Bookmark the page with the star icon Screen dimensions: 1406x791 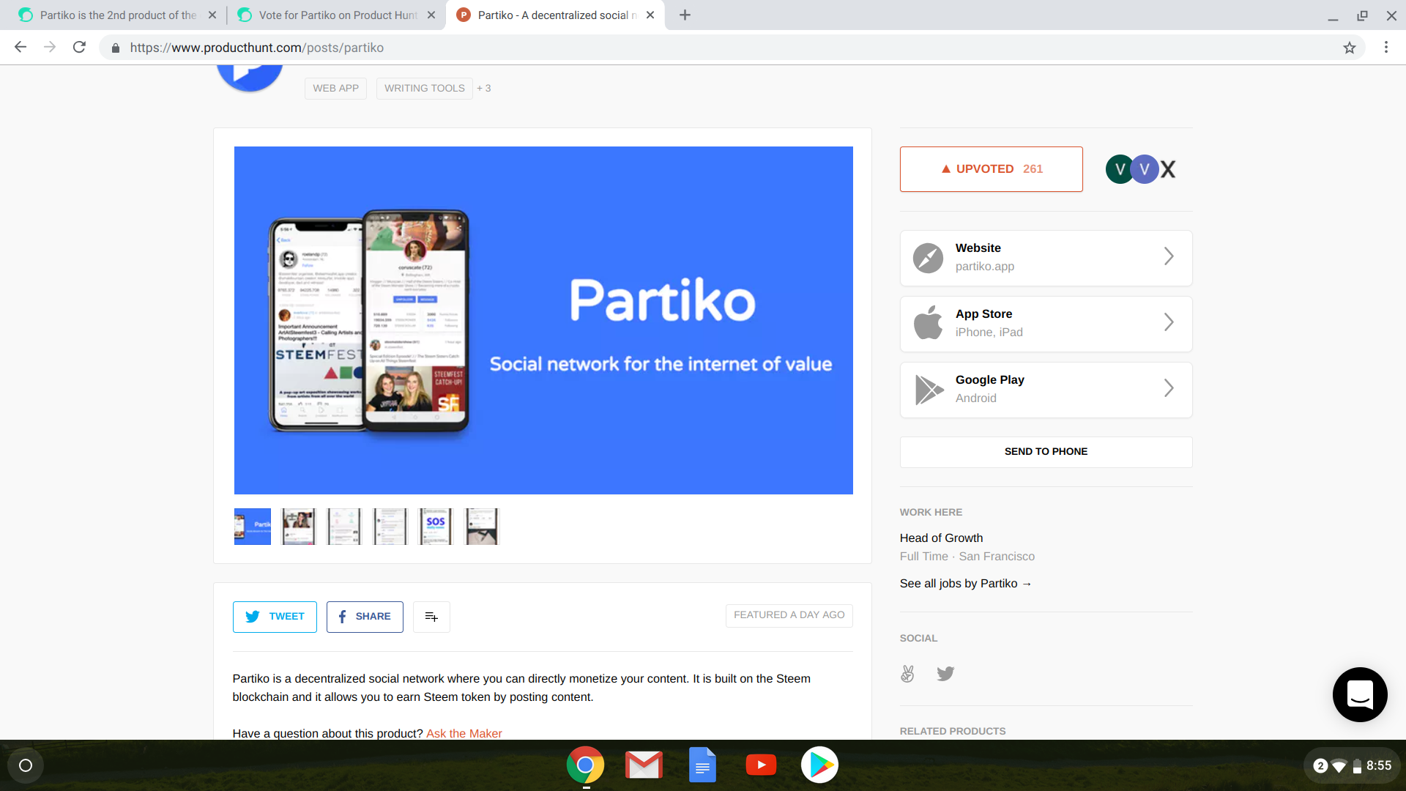pyautogui.click(x=1350, y=48)
